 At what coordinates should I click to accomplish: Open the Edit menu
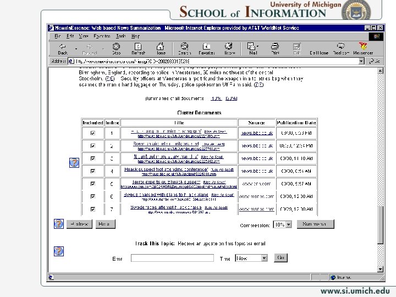pyautogui.click(x=70, y=36)
